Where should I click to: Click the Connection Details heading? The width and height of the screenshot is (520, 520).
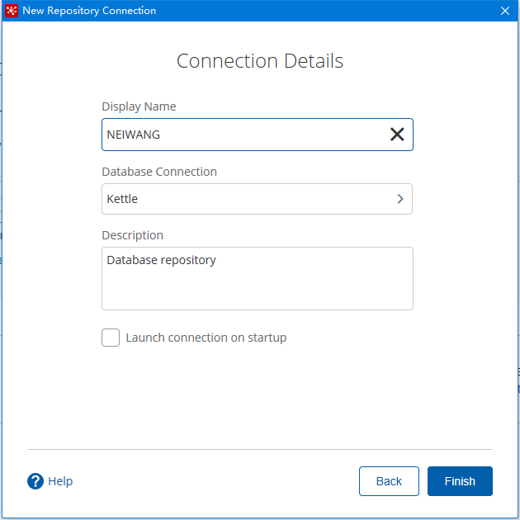pyautogui.click(x=260, y=61)
